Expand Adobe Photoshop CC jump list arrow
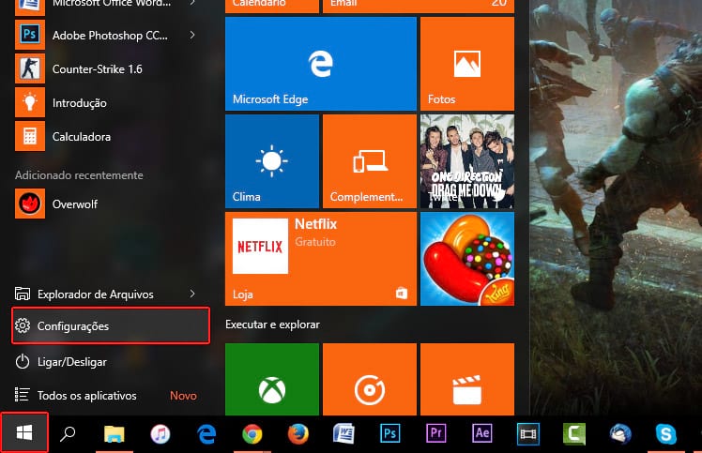 (192, 35)
